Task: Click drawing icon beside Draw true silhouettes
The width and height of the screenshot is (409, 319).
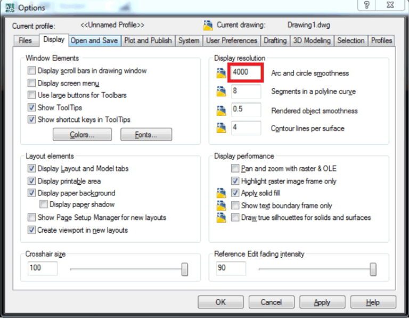Action: [221, 217]
